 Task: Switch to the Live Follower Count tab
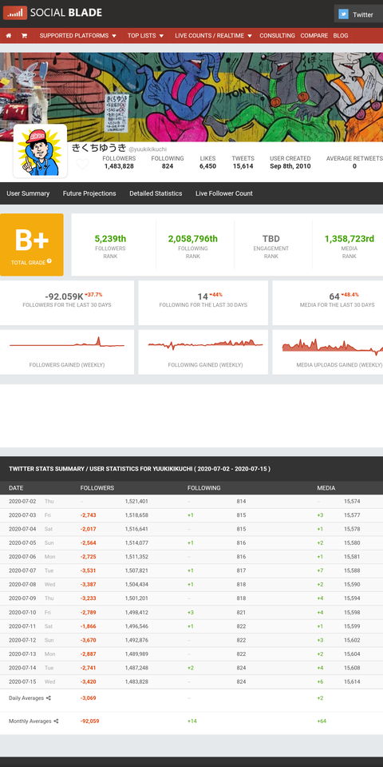[x=224, y=193]
